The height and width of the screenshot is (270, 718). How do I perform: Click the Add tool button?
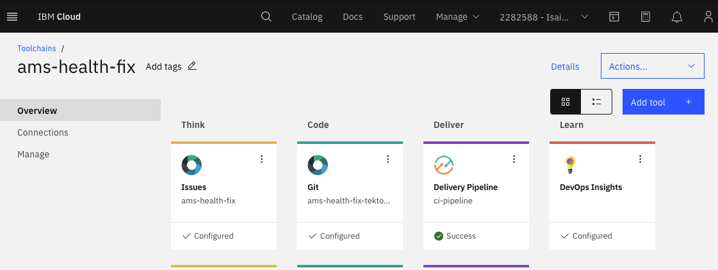coord(663,102)
